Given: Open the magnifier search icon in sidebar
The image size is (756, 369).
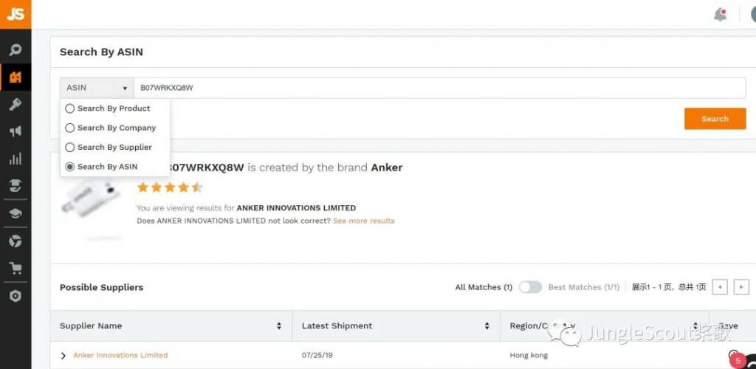Looking at the screenshot, I should [16, 50].
